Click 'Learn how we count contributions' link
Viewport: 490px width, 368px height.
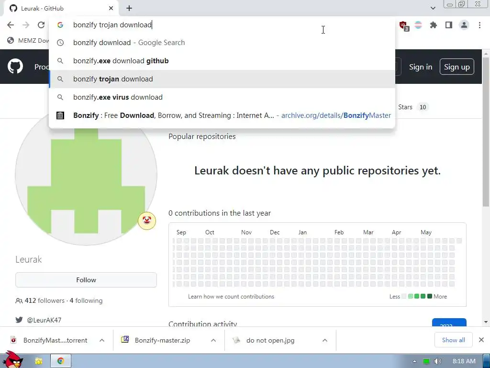point(231,296)
